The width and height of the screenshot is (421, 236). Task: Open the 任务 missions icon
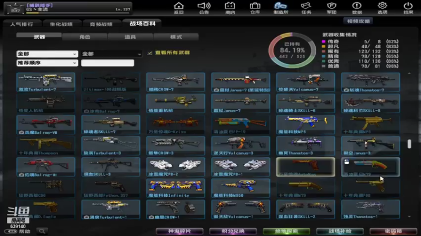point(306,8)
